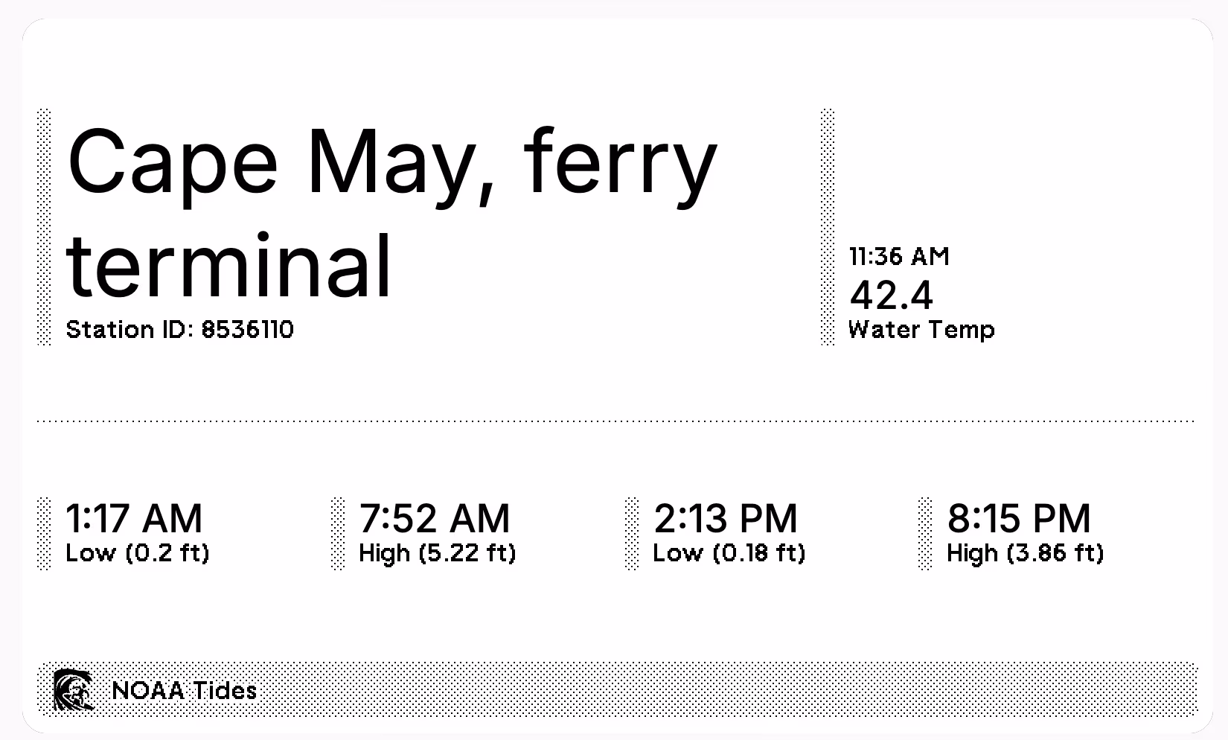Image resolution: width=1228 pixels, height=740 pixels.
Task: Click the dotted bar beside 8:15 PM
Action: [x=925, y=534]
